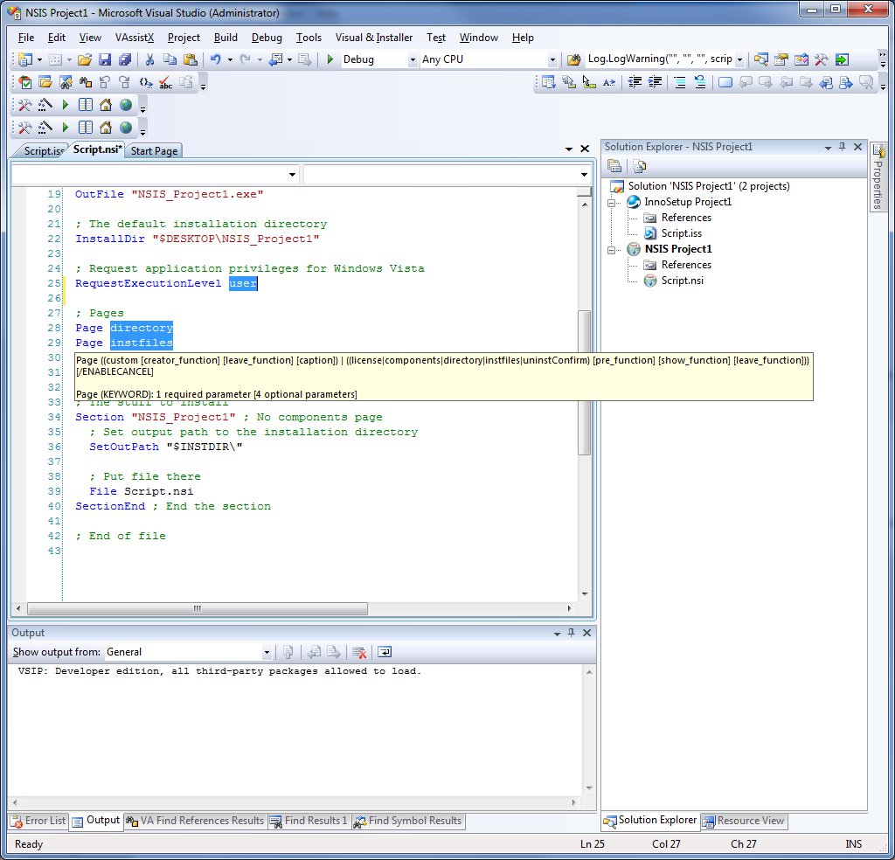This screenshot has width=895, height=860.
Task: Open the VAssistX menu
Action: 135,38
